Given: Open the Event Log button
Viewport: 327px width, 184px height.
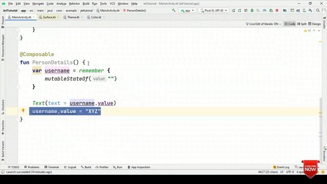Looking at the screenshot, I should pos(281,167).
